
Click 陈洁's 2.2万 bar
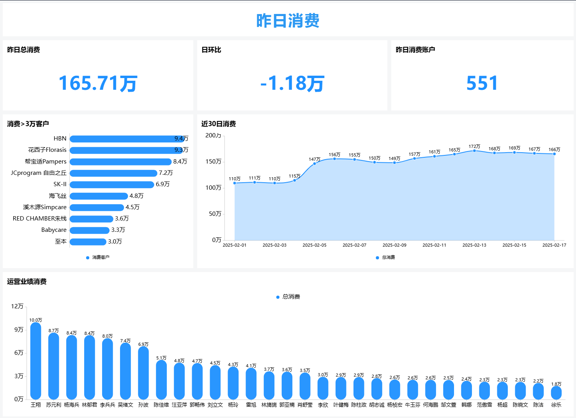[538, 391]
